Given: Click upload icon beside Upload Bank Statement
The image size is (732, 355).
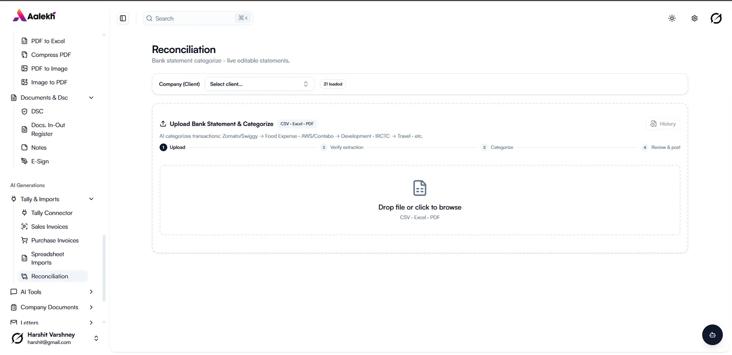Looking at the screenshot, I should (163, 124).
